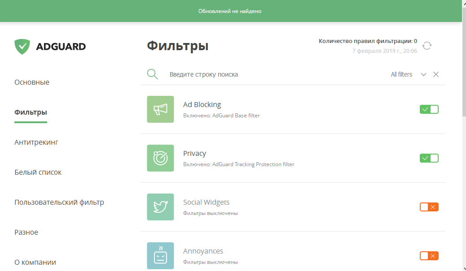Click the 7 февраля 2019 г., 20:06 timestamp

coord(385,51)
